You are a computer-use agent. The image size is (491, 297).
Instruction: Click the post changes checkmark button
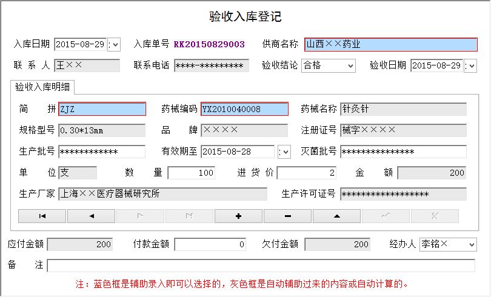coord(386,216)
